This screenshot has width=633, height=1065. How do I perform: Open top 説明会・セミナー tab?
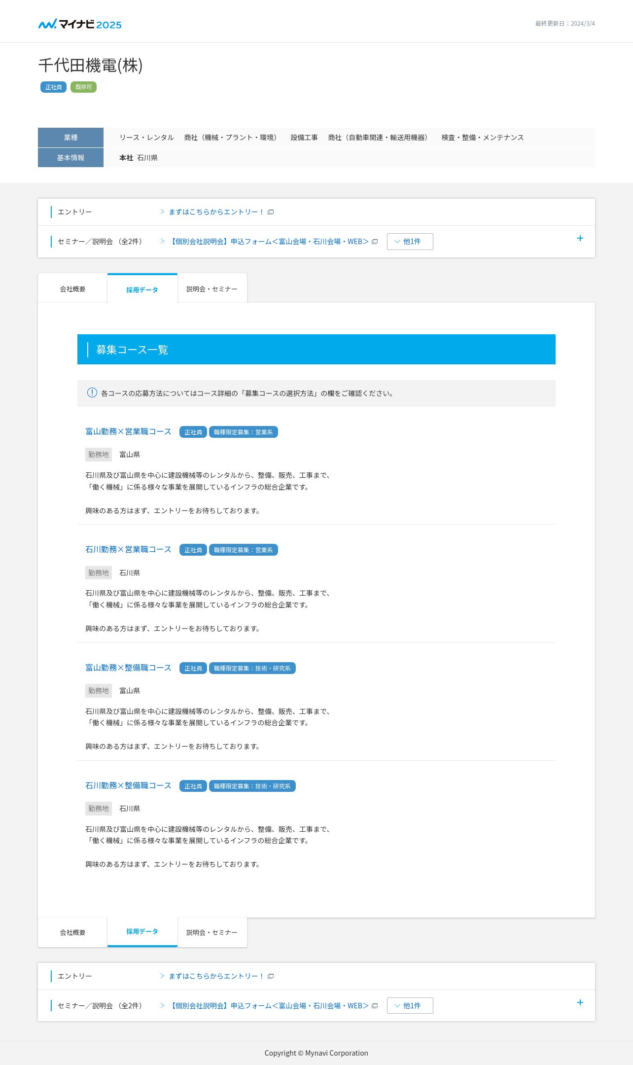coord(212,289)
